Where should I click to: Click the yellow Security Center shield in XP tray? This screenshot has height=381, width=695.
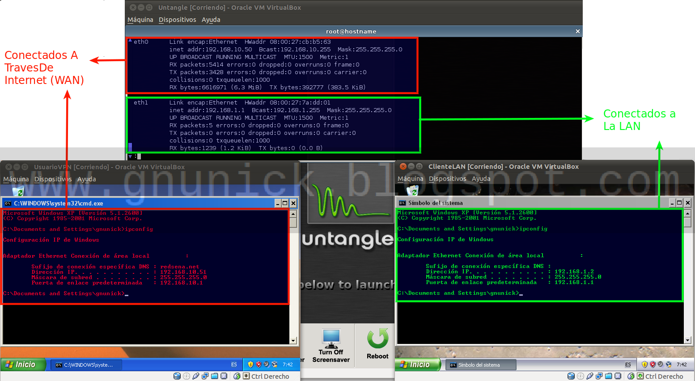[251, 364]
